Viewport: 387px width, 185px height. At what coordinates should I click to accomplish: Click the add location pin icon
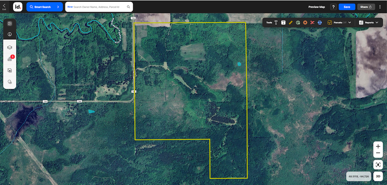click(x=10, y=82)
